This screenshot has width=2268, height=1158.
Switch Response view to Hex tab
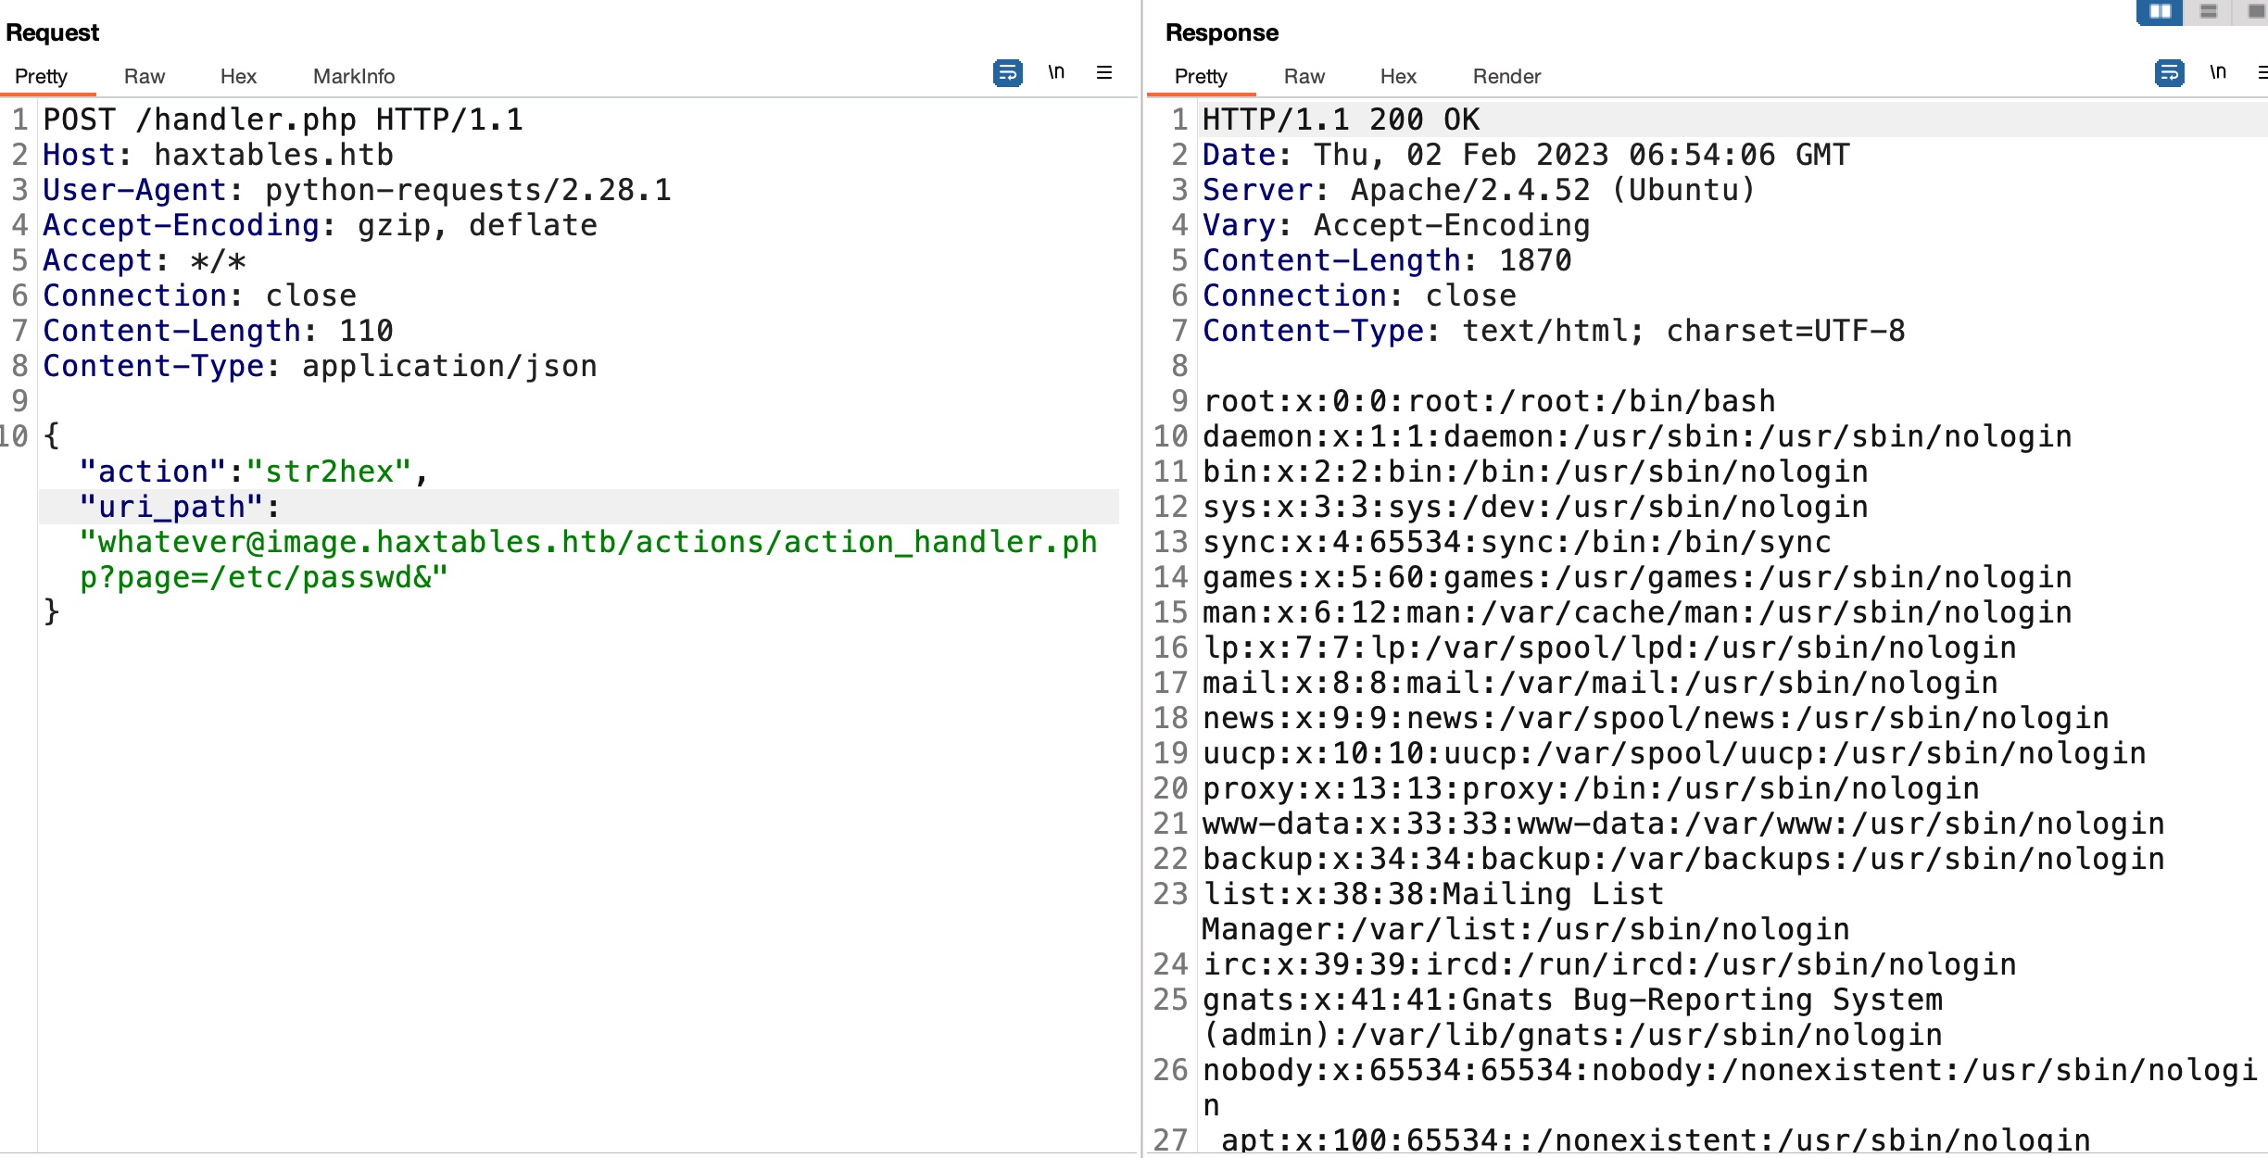point(1398,76)
